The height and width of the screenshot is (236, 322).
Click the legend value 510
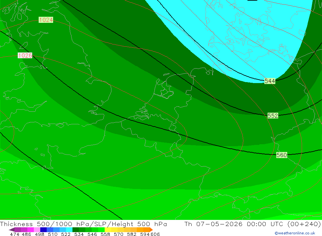(x=52, y=234)
